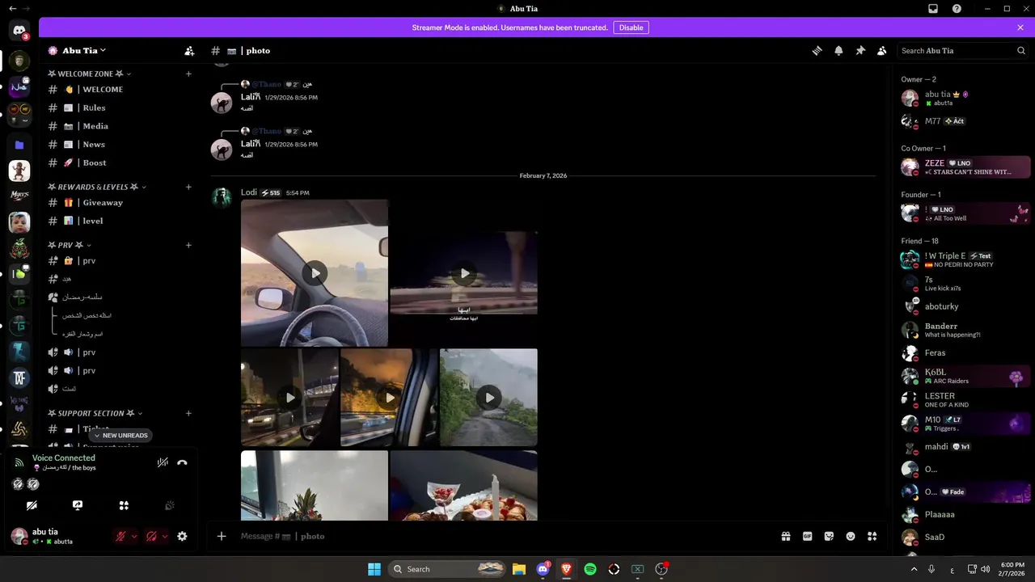The height and width of the screenshot is (582, 1035).
Task: Turn on camera in voice panel
Action: point(32,505)
